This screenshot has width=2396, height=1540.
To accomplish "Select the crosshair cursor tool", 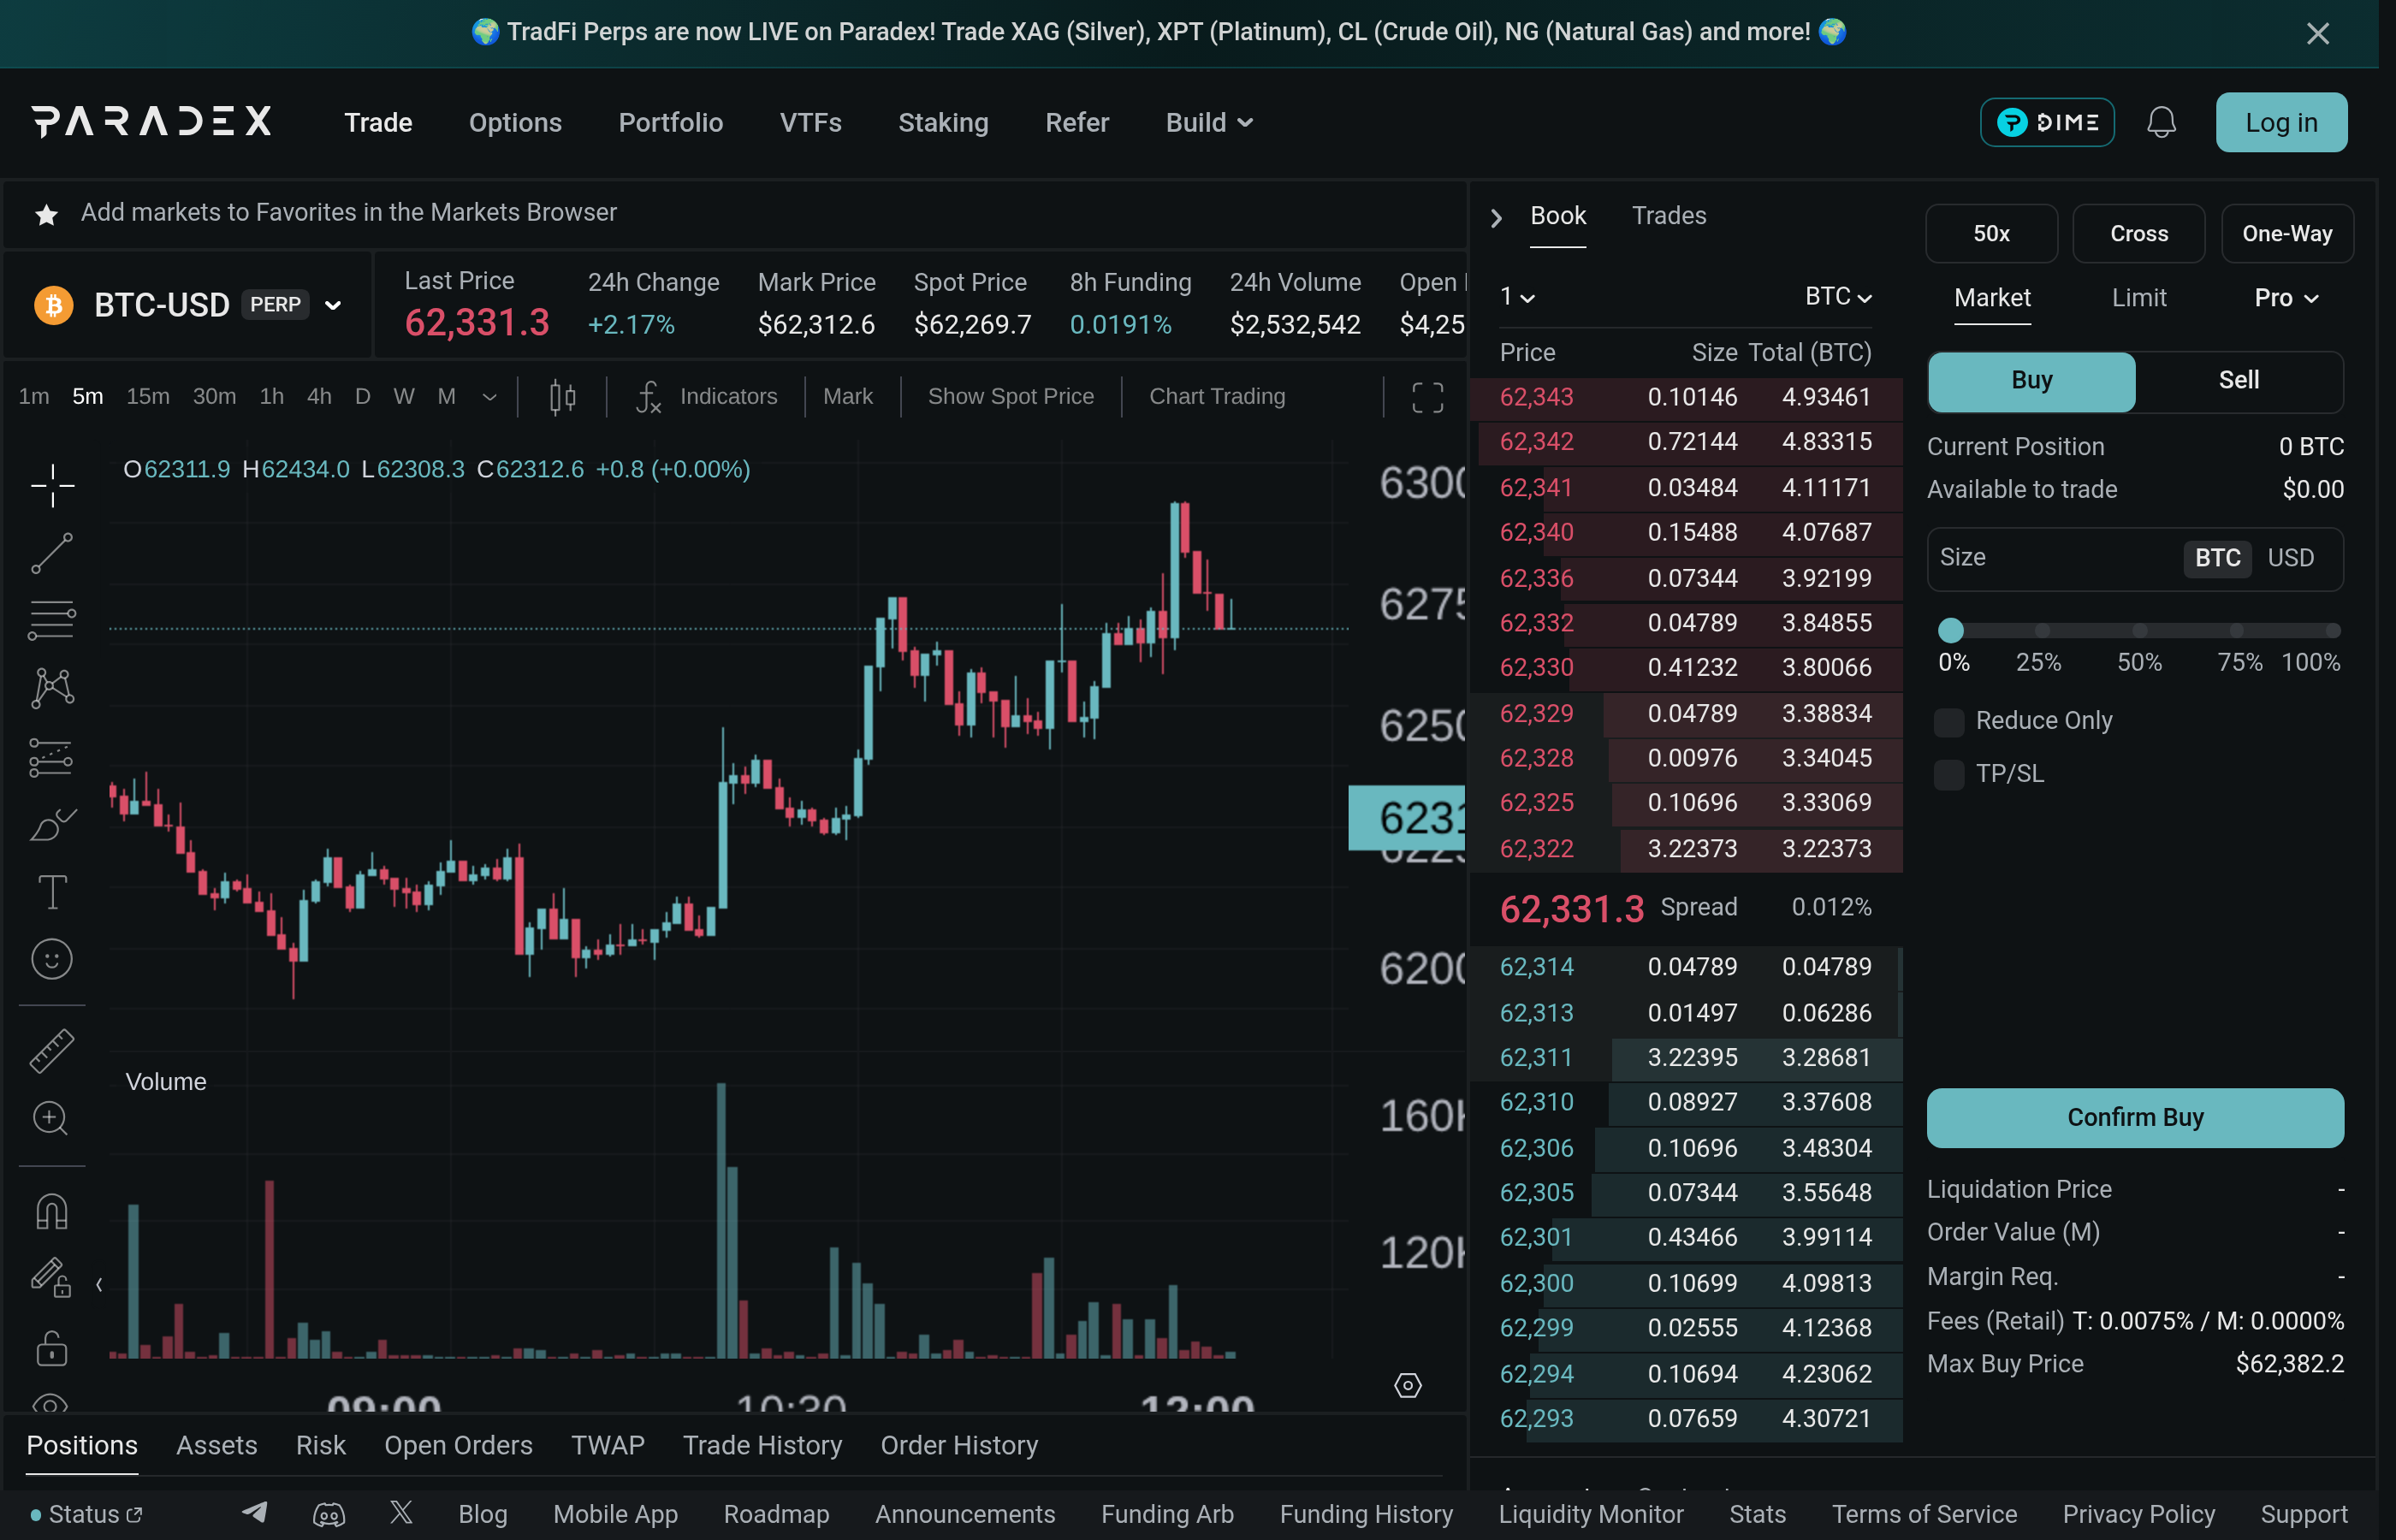I will pos(52,486).
